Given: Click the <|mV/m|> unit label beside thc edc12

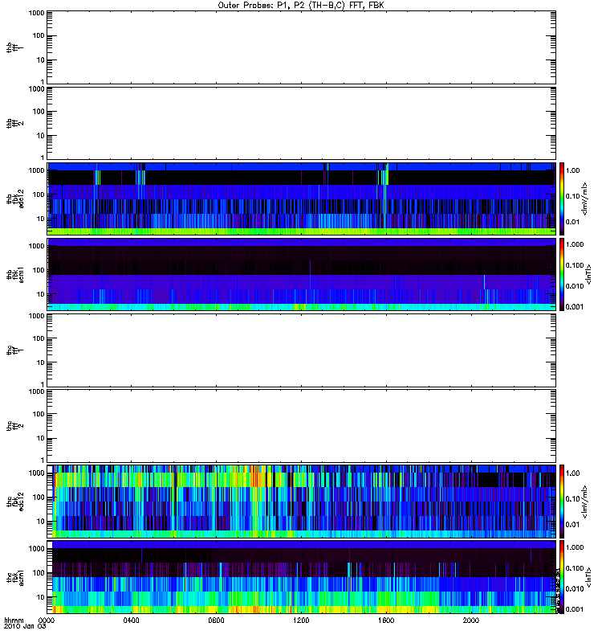Looking at the screenshot, I should click(585, 502).
